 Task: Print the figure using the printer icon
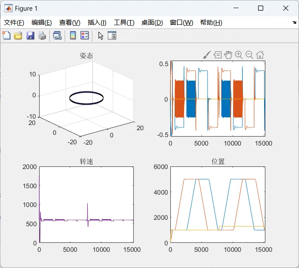tap(42, 36)
